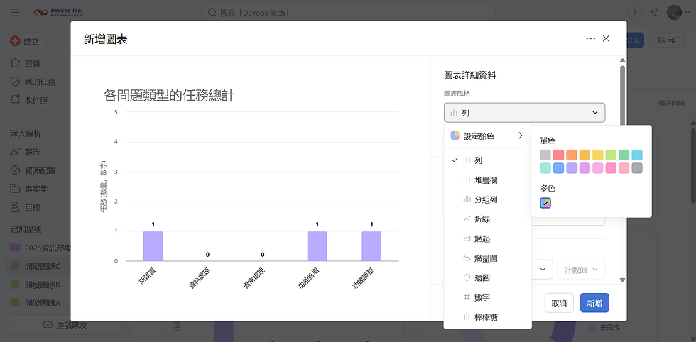This screenshot has width=696, height=342.
Task: Select the 燃起 burnup chart style
Action: 487,238
